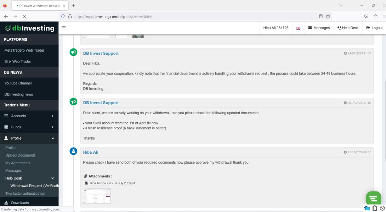The image size is (386, 212).
Task: Click the Profile sub-item under Profile
Action: (x=10, y=148)
